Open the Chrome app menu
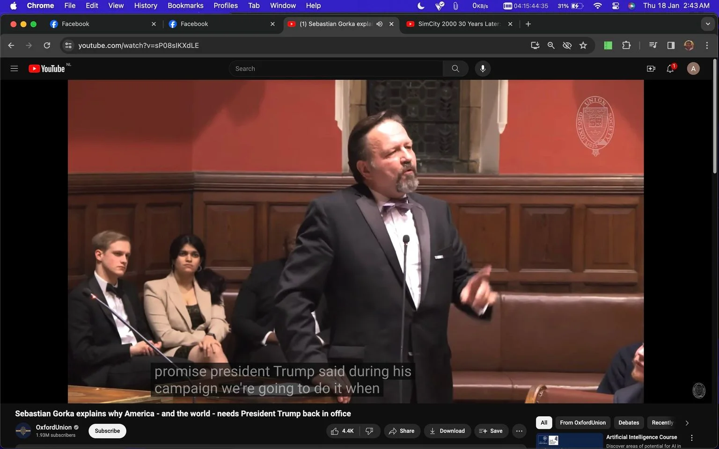Screen dimensions: 719x449 [40, 6]
